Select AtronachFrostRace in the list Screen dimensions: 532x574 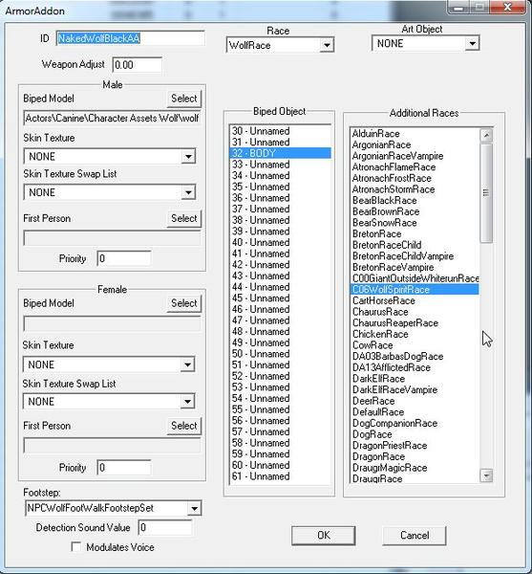pyautogui.click(x=415, y=178)
